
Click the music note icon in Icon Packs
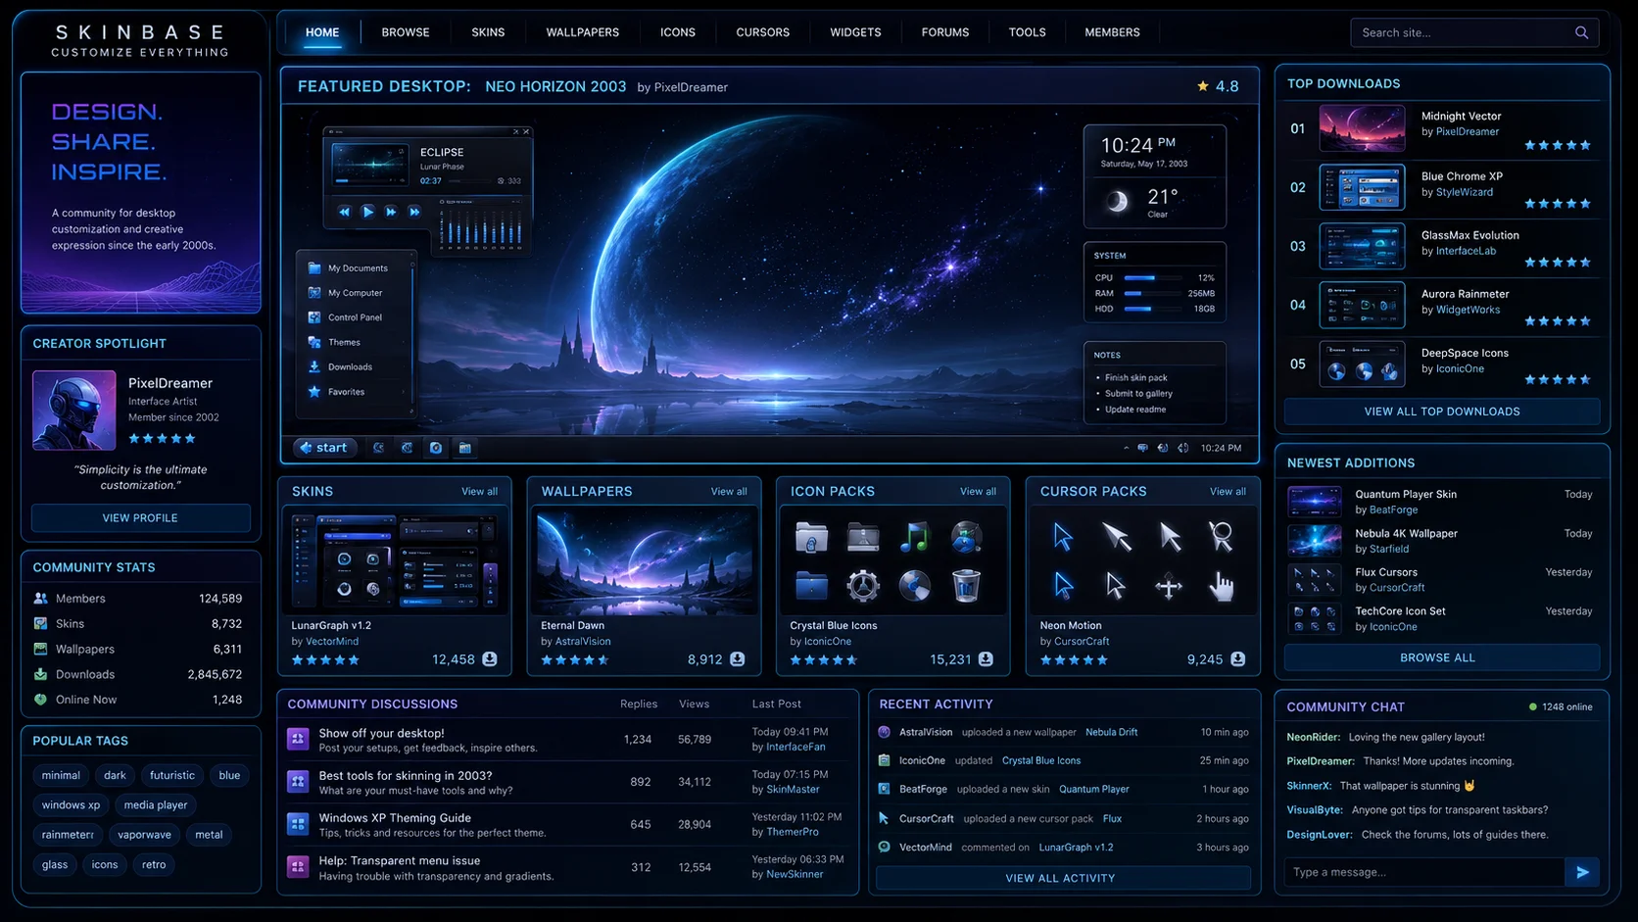coord(914,536)
